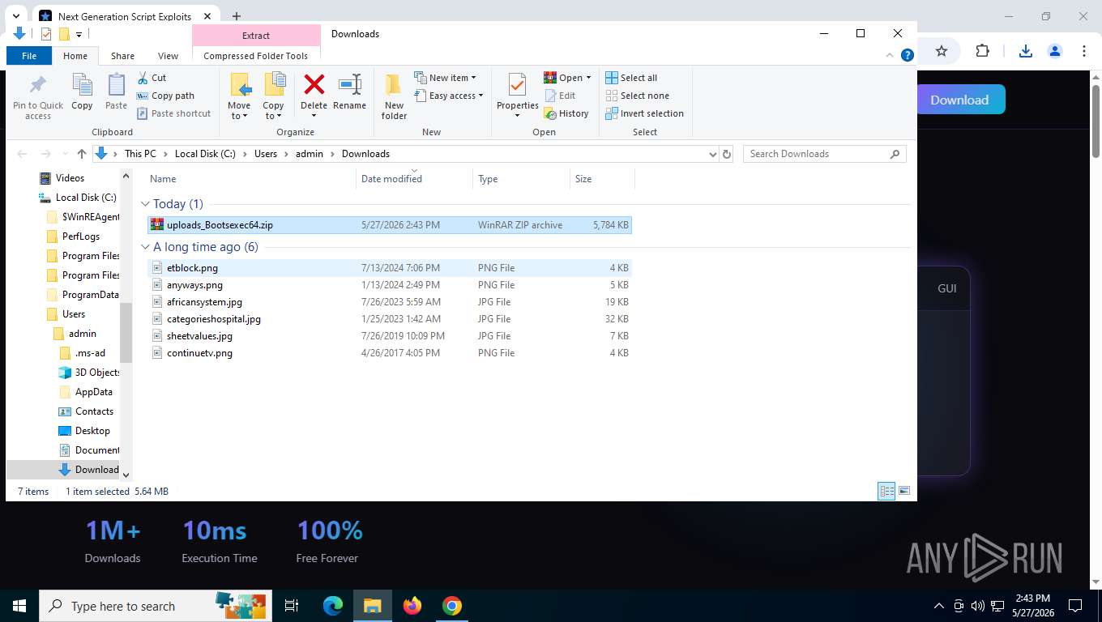Open the Easy access dropdown
The height and width of the screenshot is (622, 1102).
pos(448,96)
